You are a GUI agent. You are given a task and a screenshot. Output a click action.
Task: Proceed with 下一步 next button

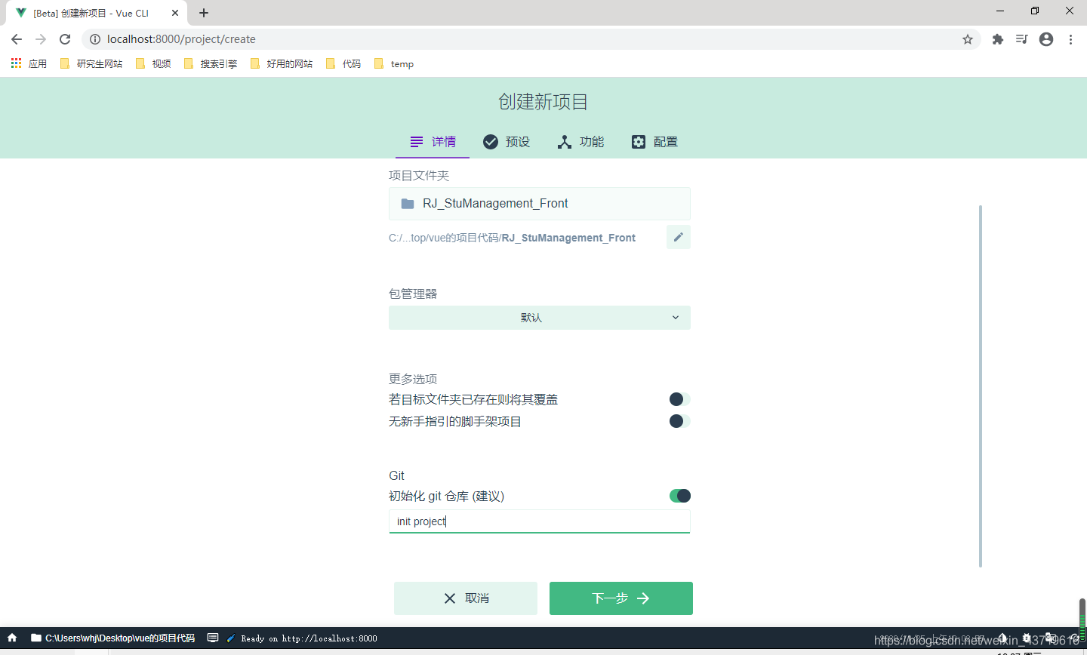(x=621, y=598)
